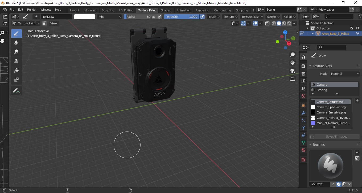This screenshot has height=193, width=362.
Task: Open Texture Mask dropdown
Action: click(x=252, y=17)
